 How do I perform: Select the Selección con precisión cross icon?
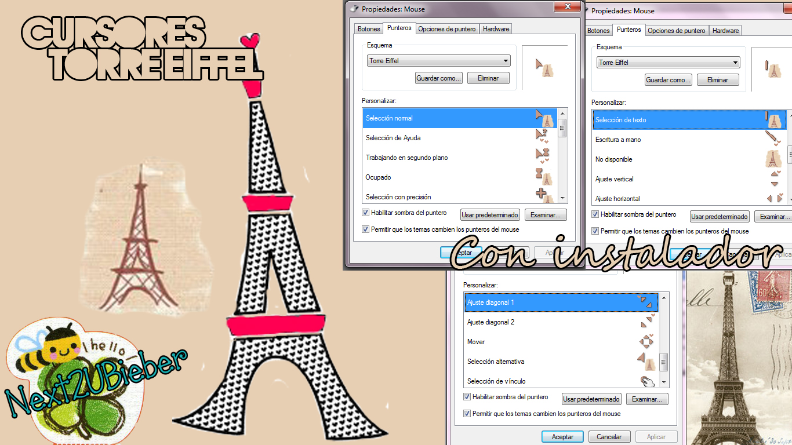tap(543, 195)
